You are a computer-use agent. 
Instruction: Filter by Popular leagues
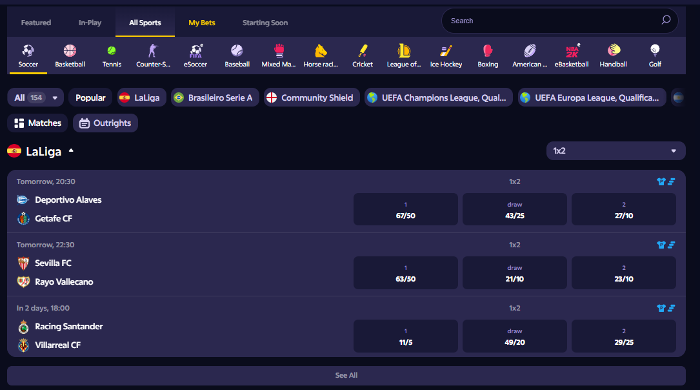point(90,97)
